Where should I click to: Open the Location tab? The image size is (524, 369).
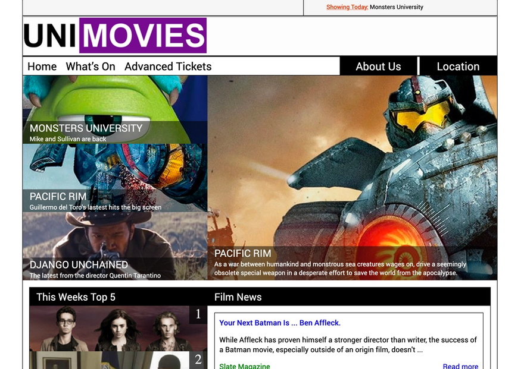458,67
